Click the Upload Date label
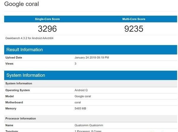The width and height of the screenshot is (178, 132). [x=14, y=57]
